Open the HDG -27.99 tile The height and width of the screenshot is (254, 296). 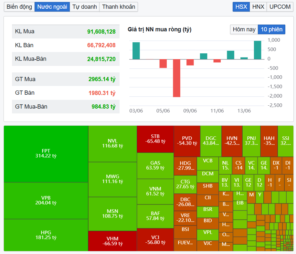click(185, 166)
